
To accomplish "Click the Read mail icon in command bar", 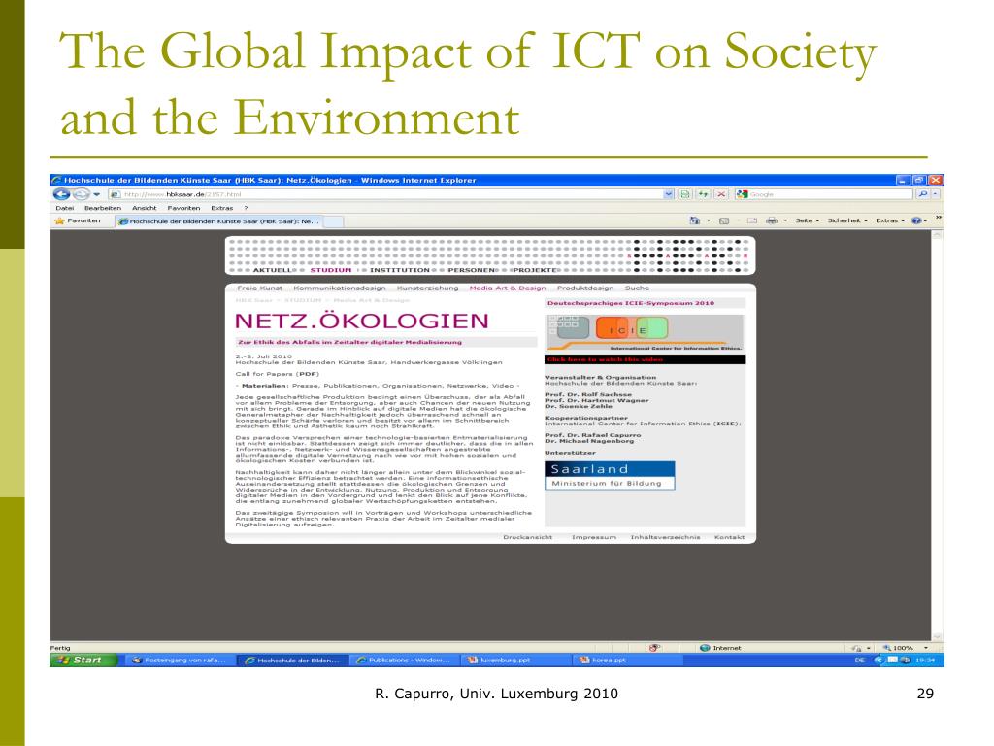I will click(x=752, y=220).
